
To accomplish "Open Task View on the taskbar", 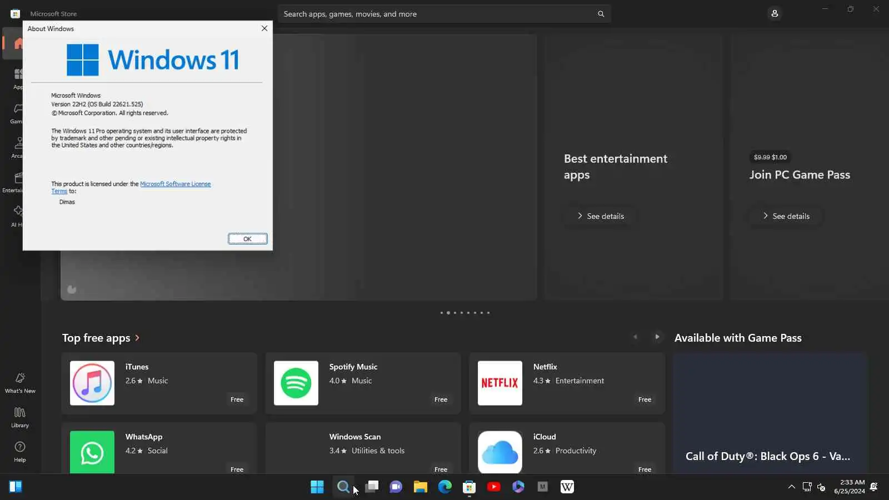I will (372, 487).
